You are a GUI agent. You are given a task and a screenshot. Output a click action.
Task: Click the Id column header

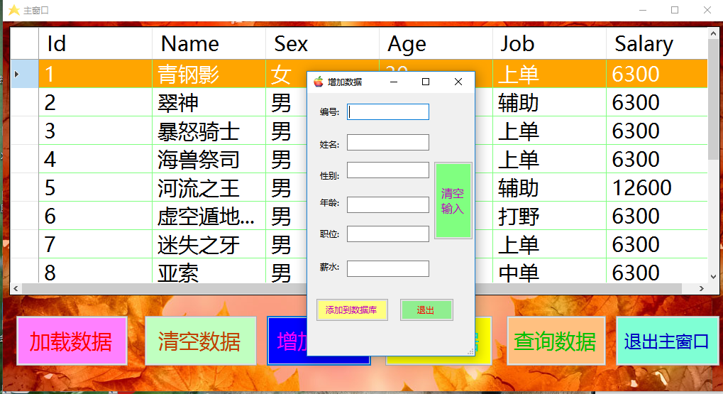click(x=95, y=44)
